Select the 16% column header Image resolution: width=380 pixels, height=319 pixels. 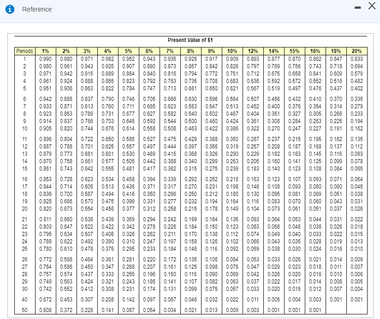tap(315, 51)
